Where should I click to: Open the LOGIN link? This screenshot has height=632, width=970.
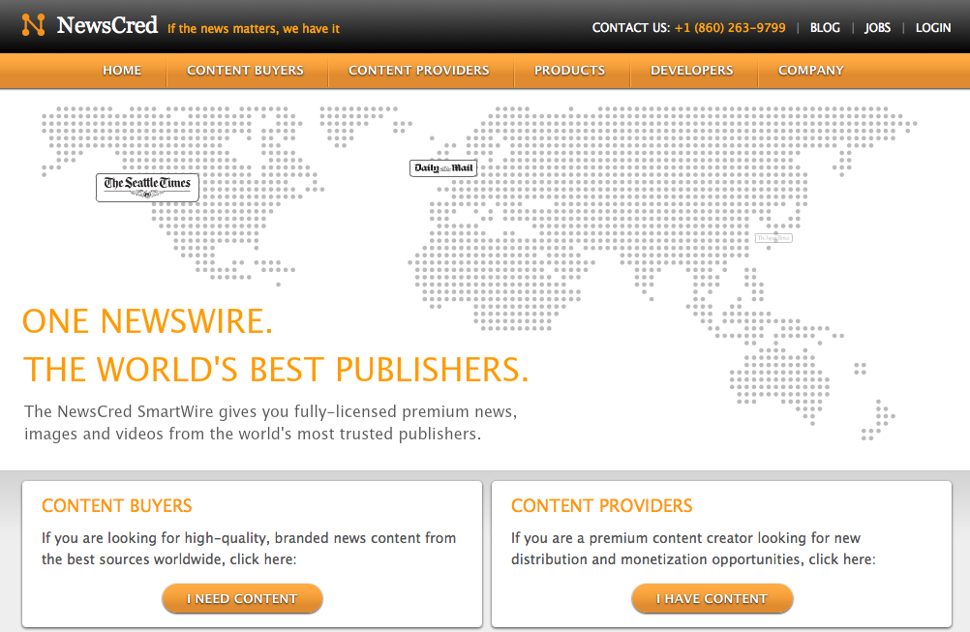click(933, 28)
